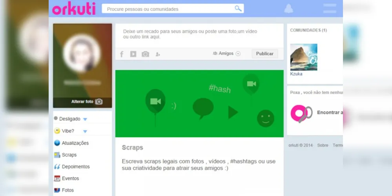Click the Sobre footer link
The width and height of the screenshot is (392, 196).
(x=323, y=145)
